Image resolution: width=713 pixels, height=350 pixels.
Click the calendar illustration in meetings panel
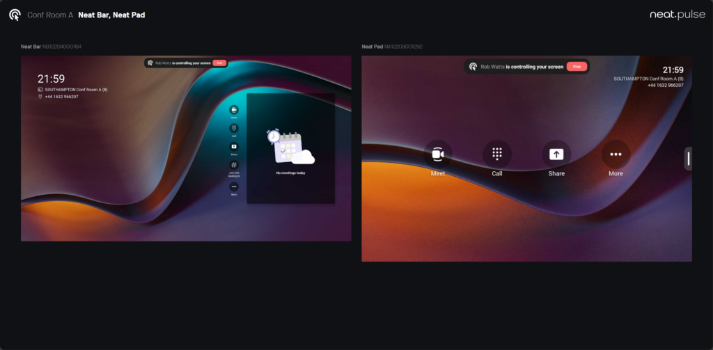pos(290,147)
